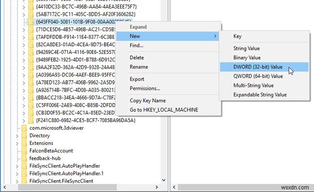Click folder icon of com.microsoft.3dviewer
Screen dimensions: 314x192
[x=24, y=128]
